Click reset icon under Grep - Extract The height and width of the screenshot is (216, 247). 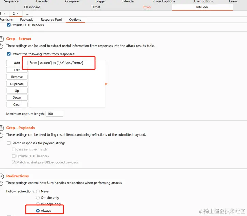tap(1, 46)
